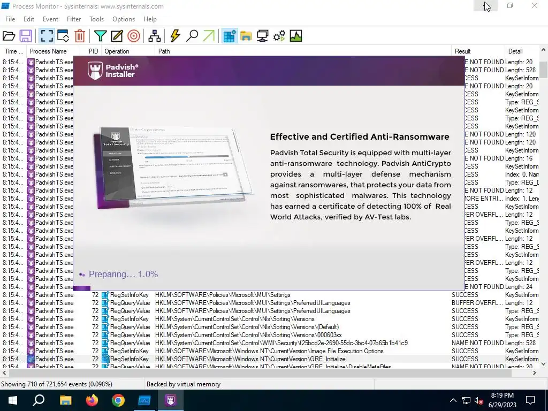Select the WMI\Security f25bcd2e path row
The image size is (548, 411).
(270, 343)
